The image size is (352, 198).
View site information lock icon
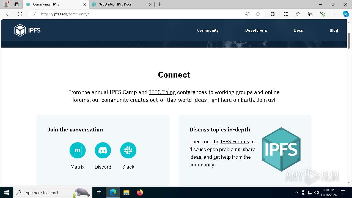[35, 14]
